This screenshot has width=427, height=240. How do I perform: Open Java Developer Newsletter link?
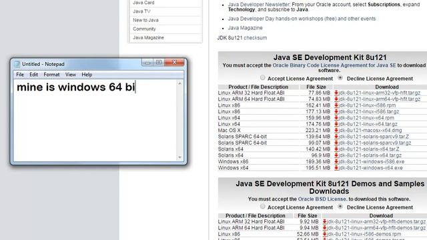(259, 5)
